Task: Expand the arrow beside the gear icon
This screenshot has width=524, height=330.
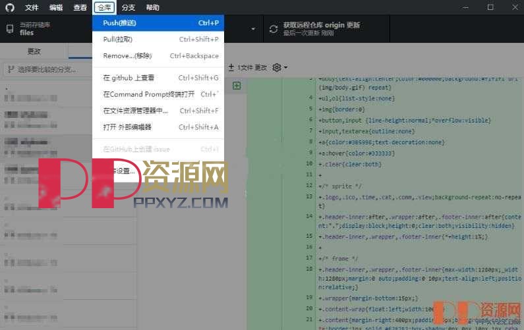Action: coord(285,67)
